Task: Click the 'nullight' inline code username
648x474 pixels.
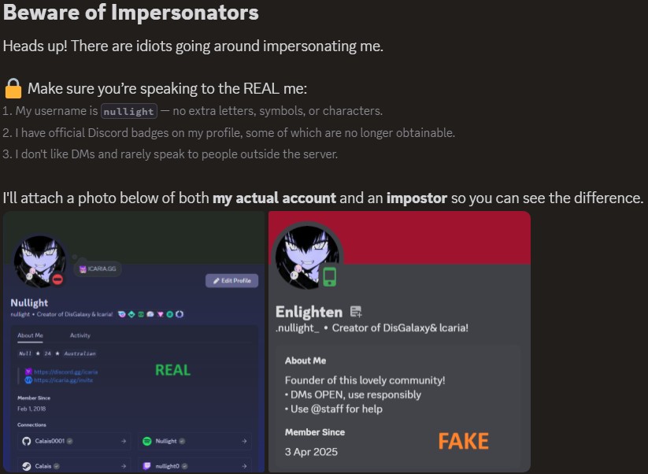Action: [x=128, y=112]
